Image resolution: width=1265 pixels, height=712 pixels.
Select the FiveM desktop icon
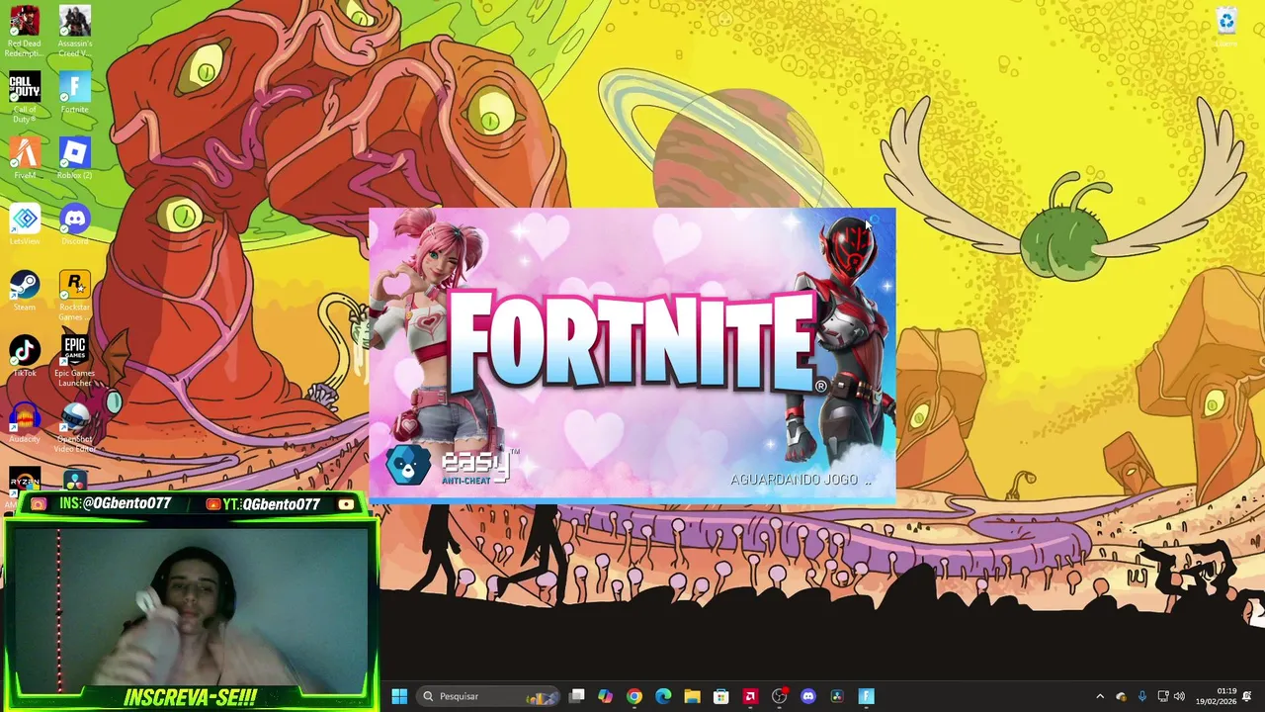tap(25, 158)
